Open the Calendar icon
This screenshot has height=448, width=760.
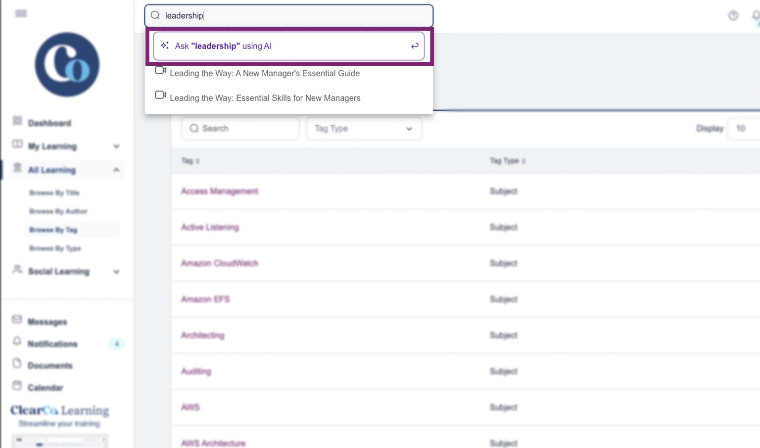tap(17, 385)
